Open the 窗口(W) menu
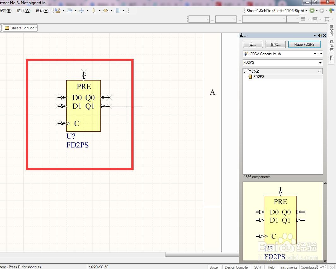 pos(24,11)
